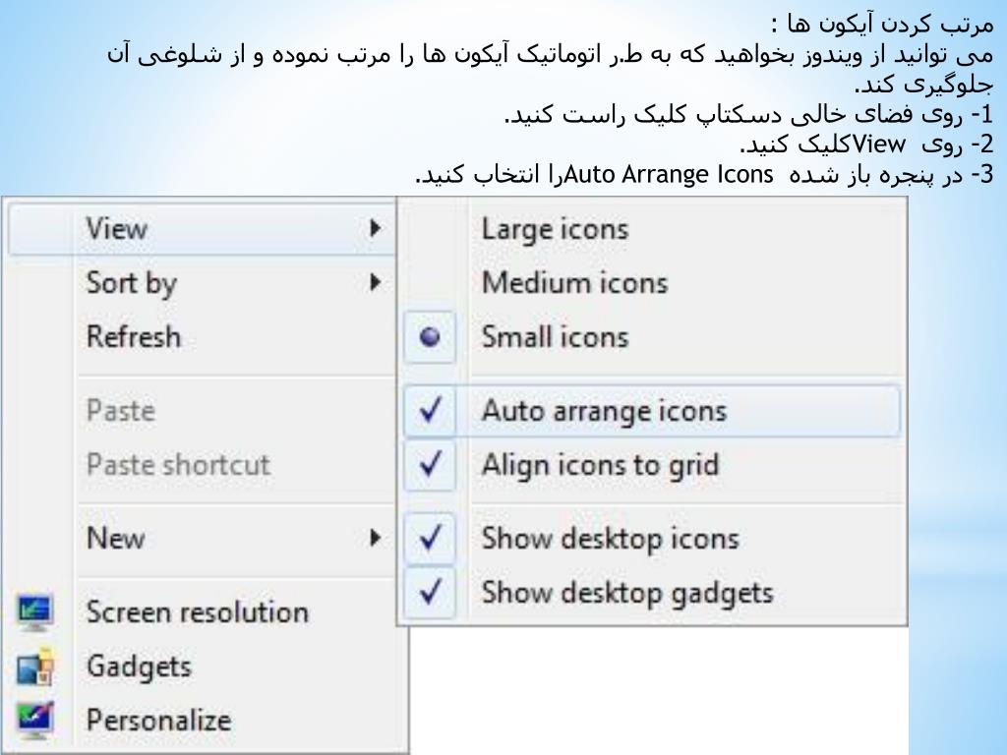Click the View menu item label

pyautogui.click(x=117, y=228)
